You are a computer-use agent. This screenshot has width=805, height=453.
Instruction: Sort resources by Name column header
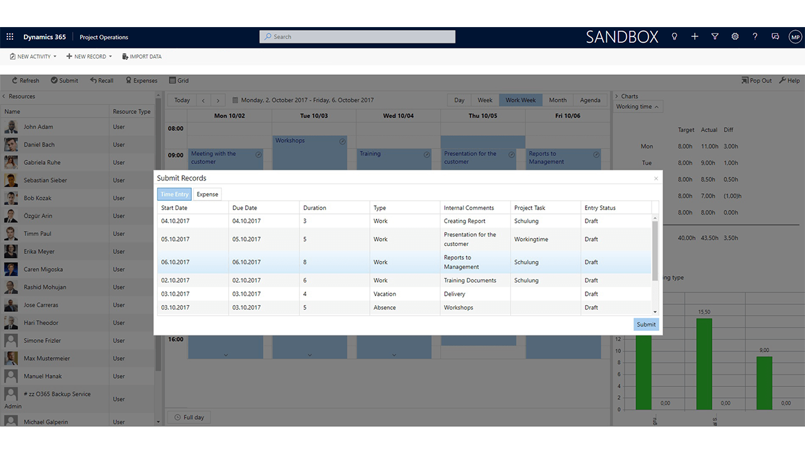55,111
